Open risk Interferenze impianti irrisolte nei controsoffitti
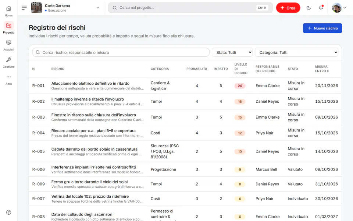The width and height of the screenshot is (353, 221). (x=93, y=167)
